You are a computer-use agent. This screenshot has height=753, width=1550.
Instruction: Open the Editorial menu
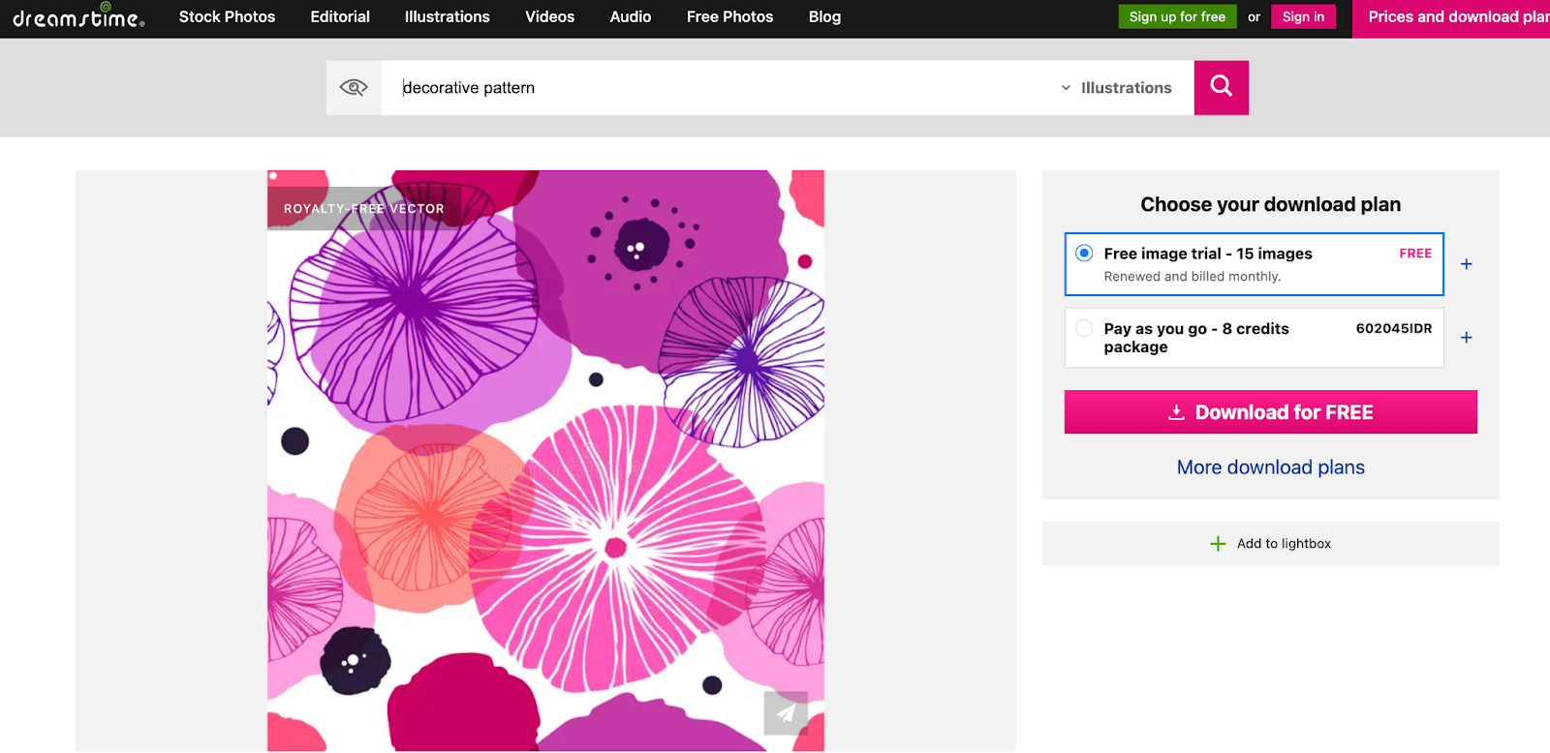pos(340,16)
